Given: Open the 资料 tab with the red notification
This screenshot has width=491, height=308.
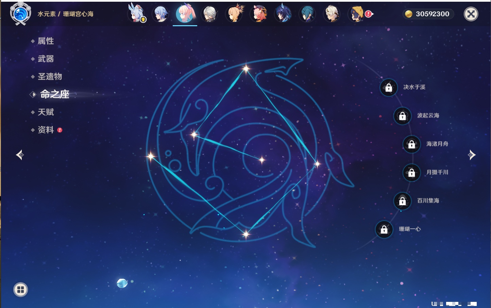Looking at the screenshot, I should pos(46,130).
